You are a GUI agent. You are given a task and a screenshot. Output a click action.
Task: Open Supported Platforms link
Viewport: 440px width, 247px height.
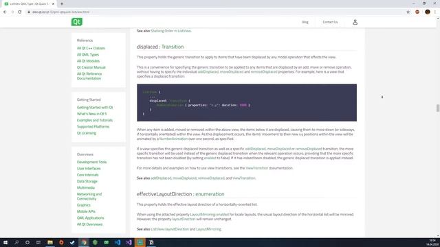point(93,127)
